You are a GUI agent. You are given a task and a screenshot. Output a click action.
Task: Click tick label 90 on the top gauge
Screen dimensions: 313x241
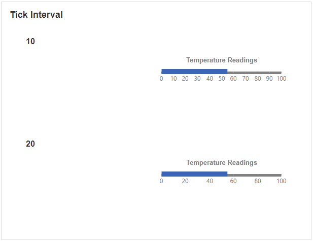[x=269, y=79]
